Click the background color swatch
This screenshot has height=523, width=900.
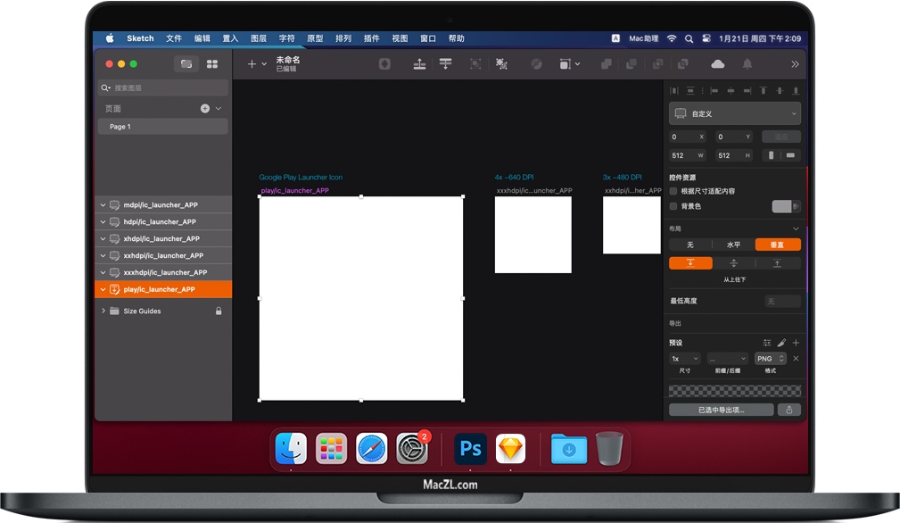coord(782,206)
